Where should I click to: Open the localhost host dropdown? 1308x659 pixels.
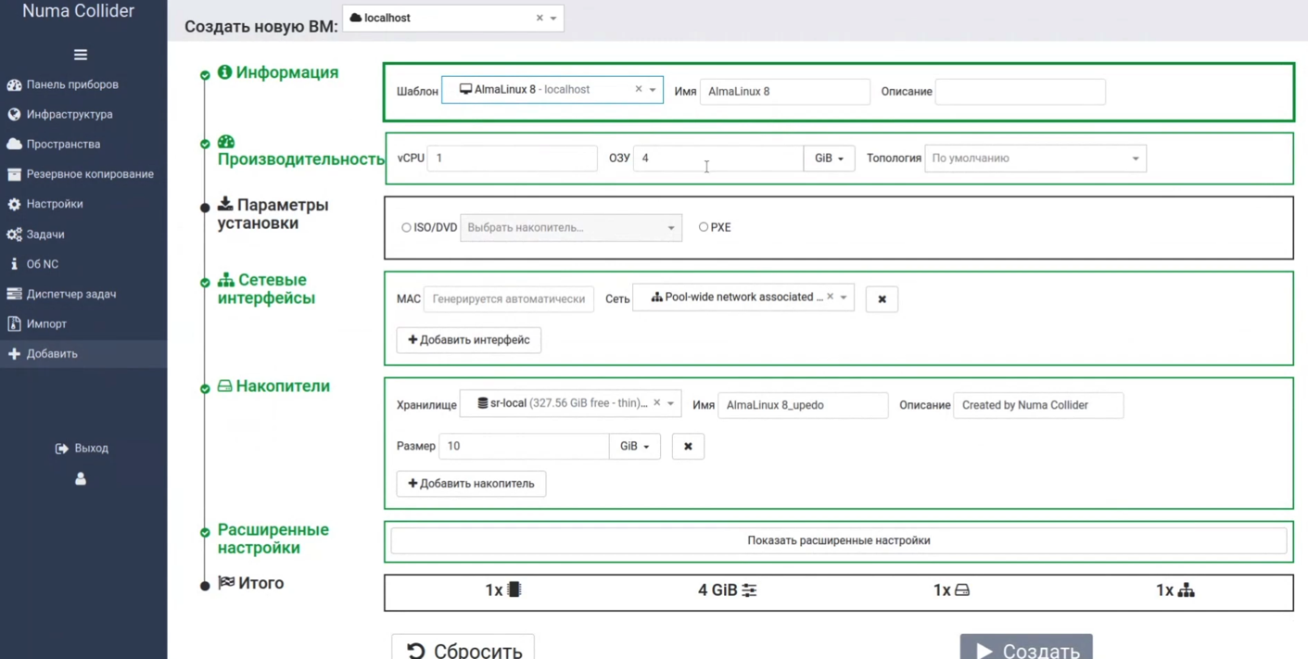[x=553, y=19]
